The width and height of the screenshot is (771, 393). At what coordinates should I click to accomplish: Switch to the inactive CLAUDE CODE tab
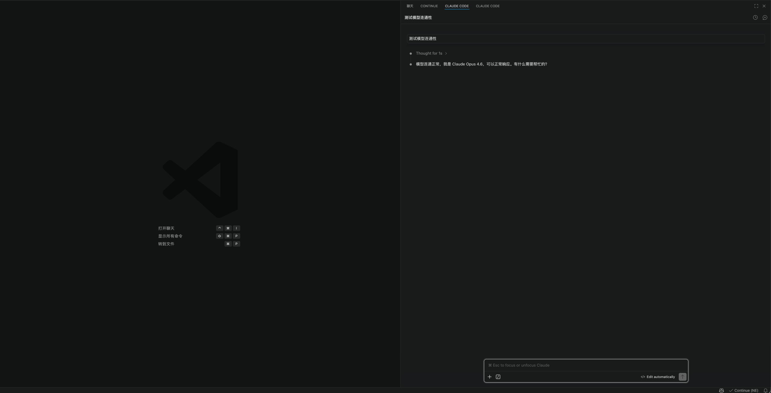click(488, 6)
